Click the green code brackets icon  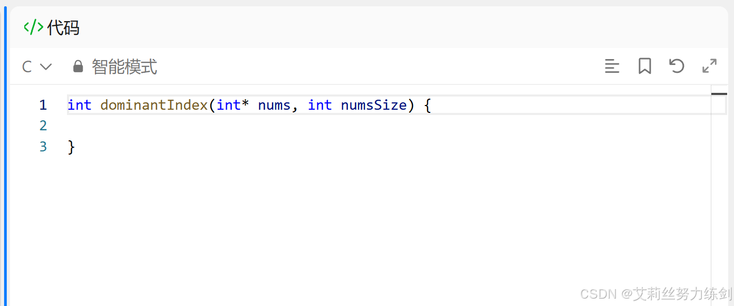[x=33, y=27]
